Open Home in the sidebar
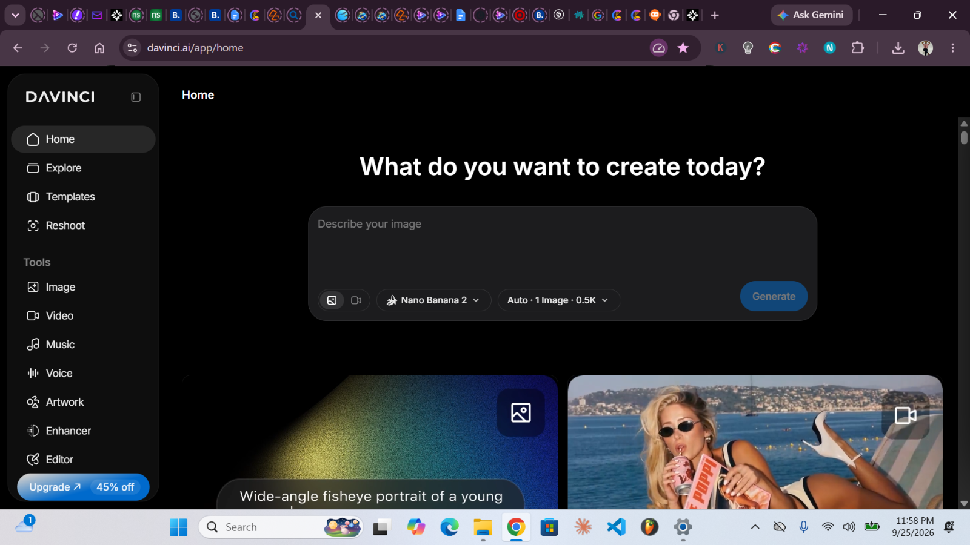 (x=83, y=139)
